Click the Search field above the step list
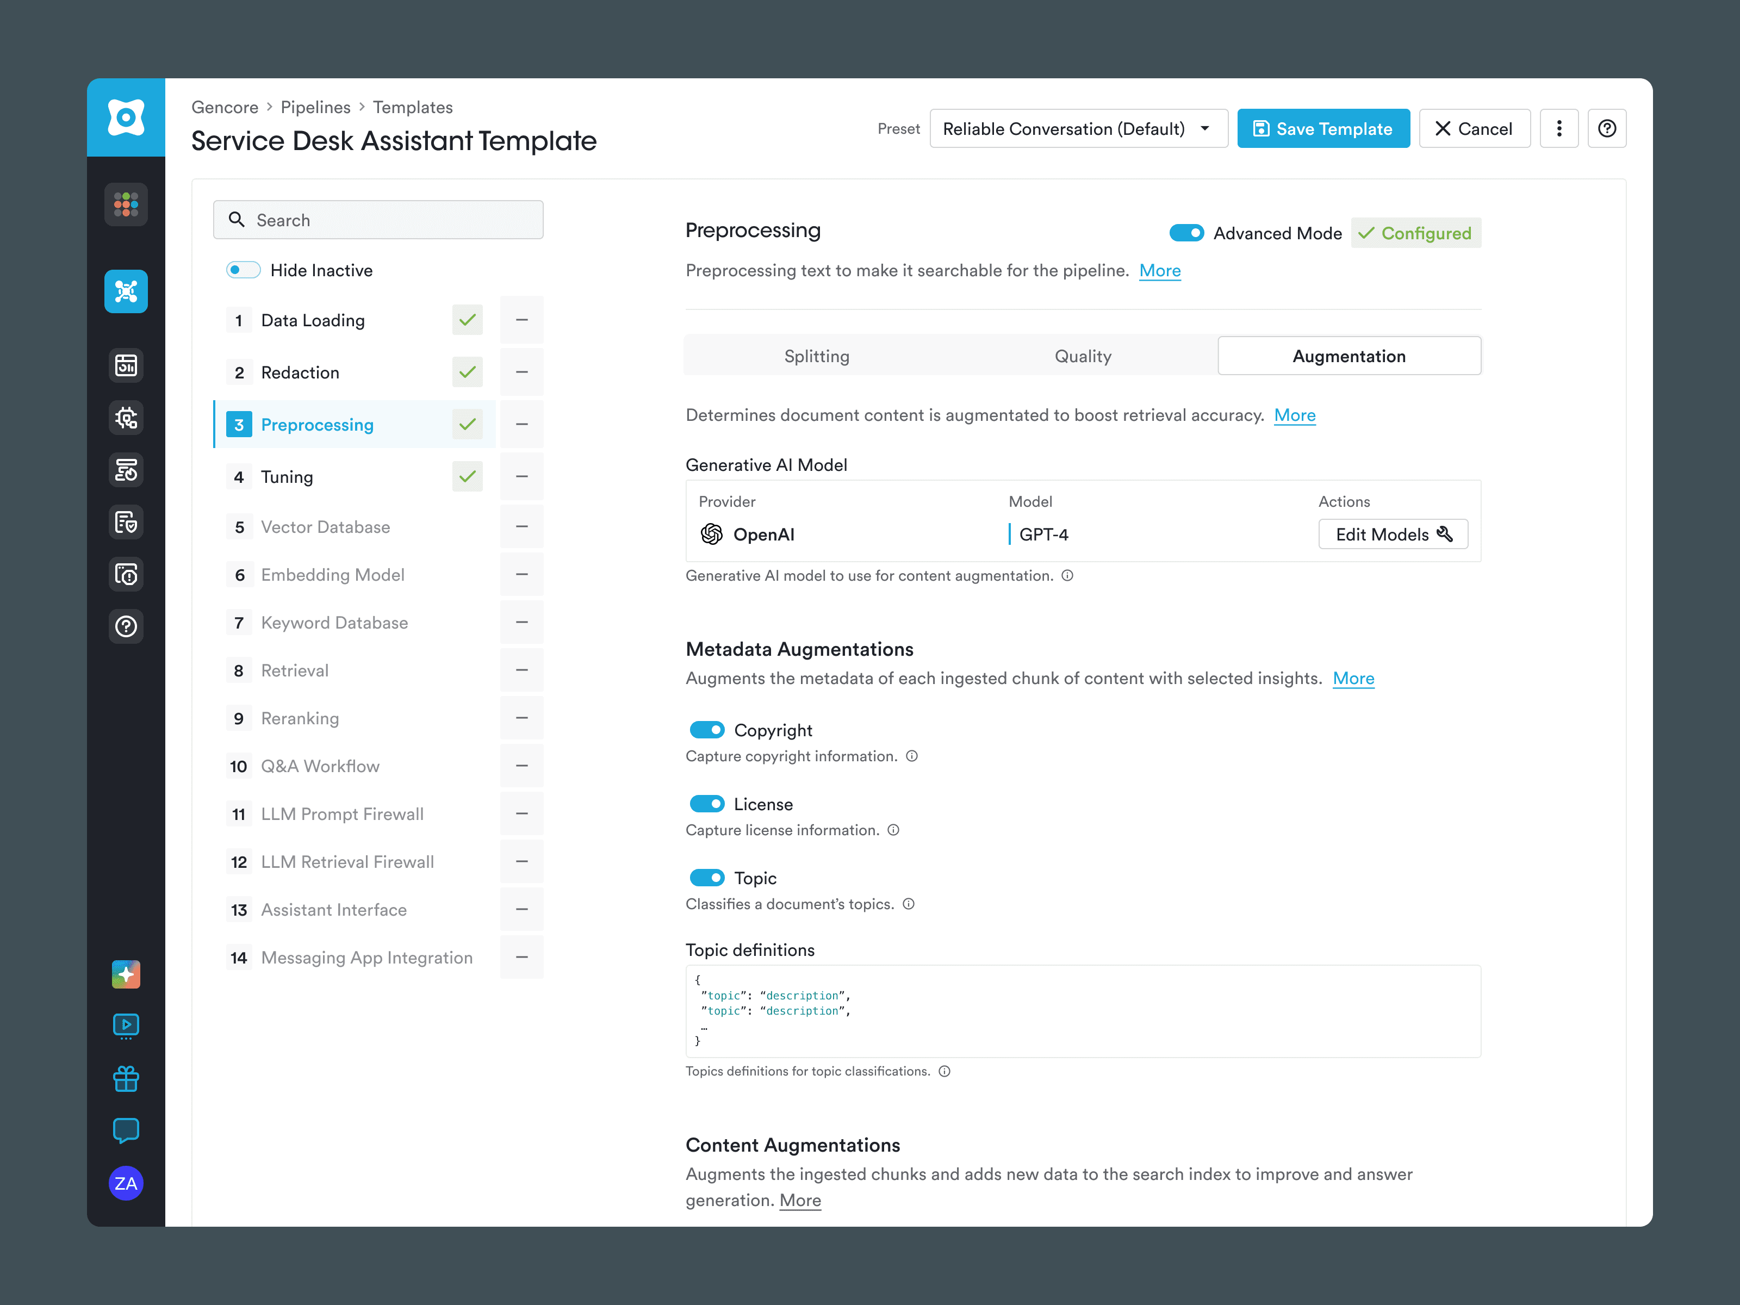Viewport: 1740px width, 1305px height. click(378, 220)
